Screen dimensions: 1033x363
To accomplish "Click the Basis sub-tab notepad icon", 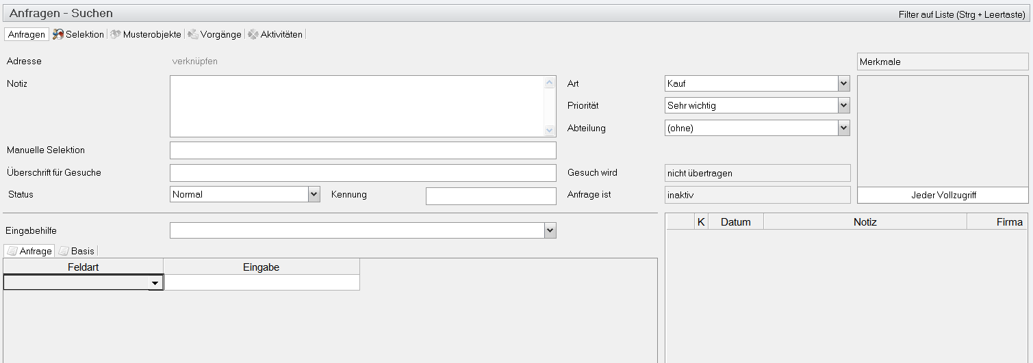I will click(64, 251).
